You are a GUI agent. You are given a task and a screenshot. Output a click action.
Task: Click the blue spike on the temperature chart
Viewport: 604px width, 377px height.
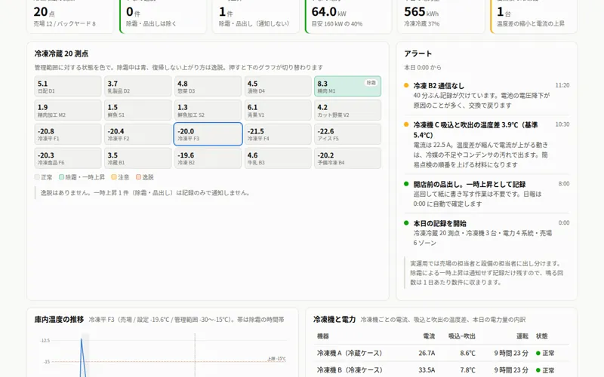(82, 356)
